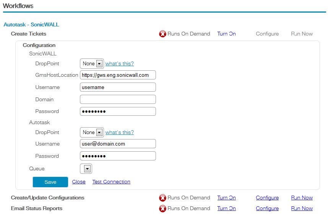
Task: Save the workflow configuration
Action: [50, 182]
